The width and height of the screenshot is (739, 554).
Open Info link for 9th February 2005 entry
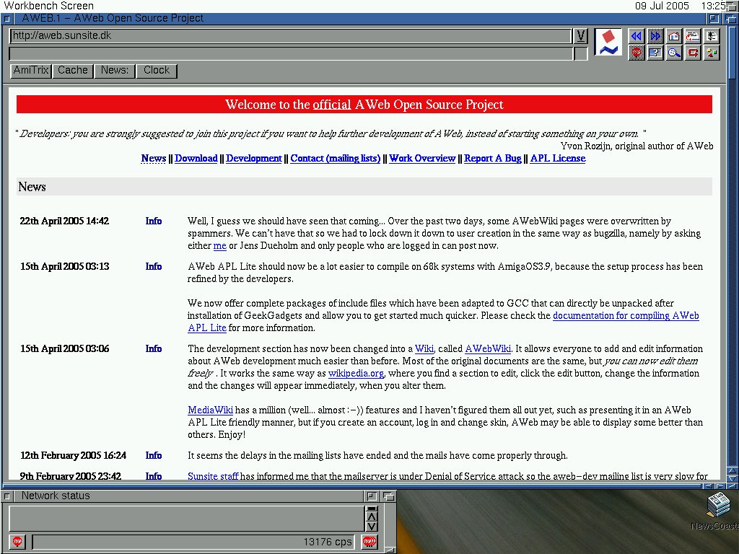tap(154, 476)
